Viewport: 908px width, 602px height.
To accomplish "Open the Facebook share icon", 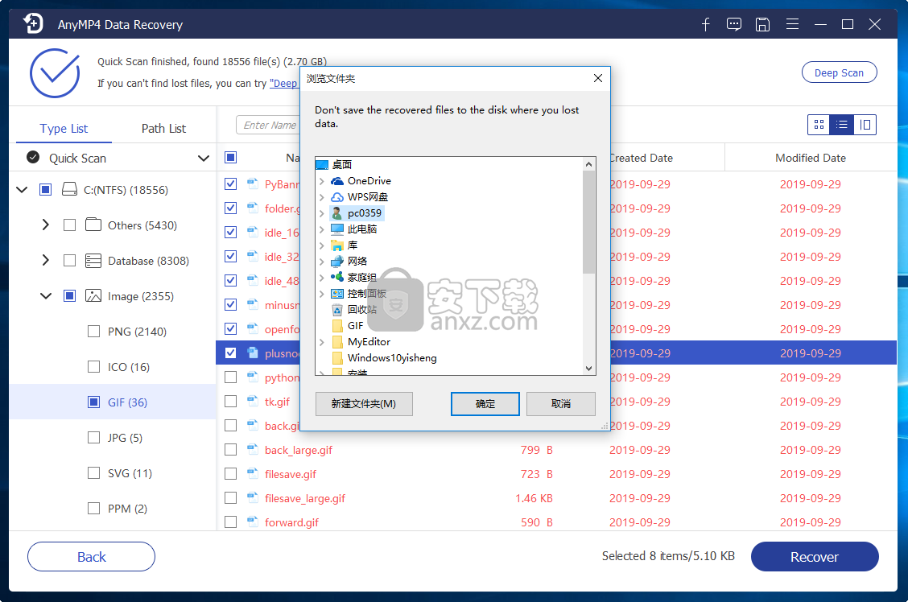I will click(x=705, y=24).
